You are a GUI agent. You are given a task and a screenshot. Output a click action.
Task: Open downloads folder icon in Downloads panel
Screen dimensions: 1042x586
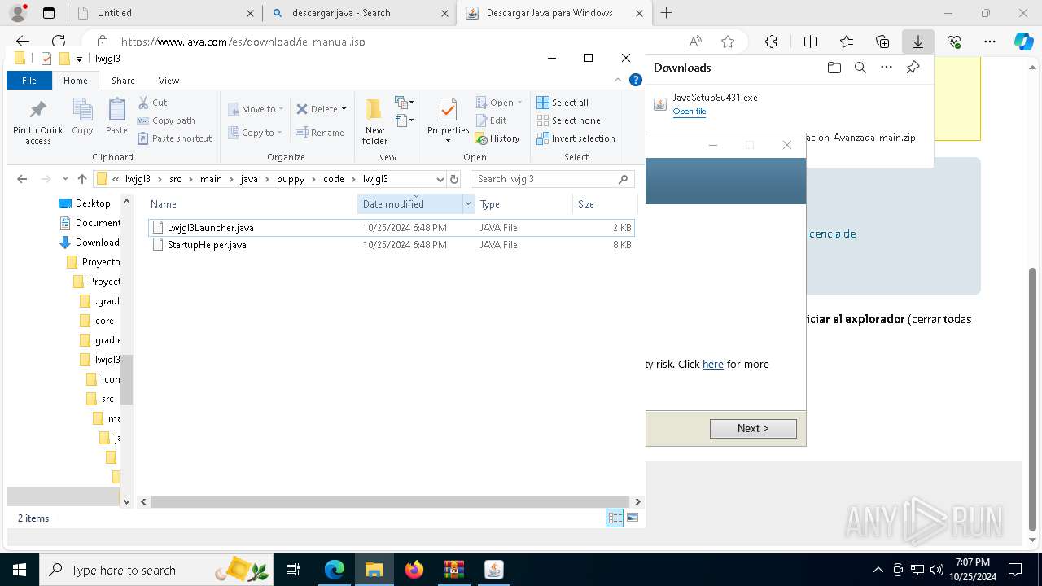834,68
